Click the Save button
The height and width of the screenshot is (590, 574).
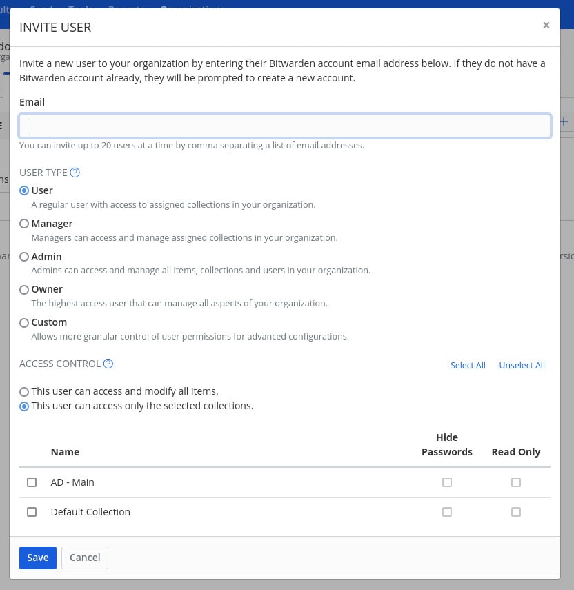38,558
